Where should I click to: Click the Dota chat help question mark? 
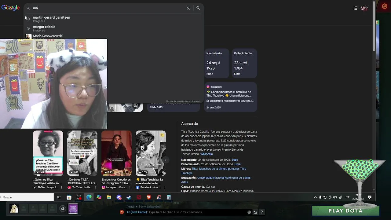point(262,212)
